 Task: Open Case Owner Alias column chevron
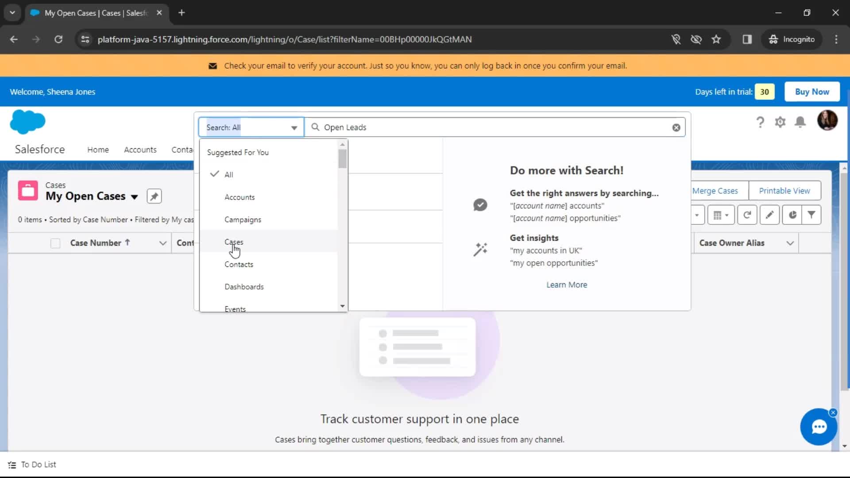tap(790, 243)
